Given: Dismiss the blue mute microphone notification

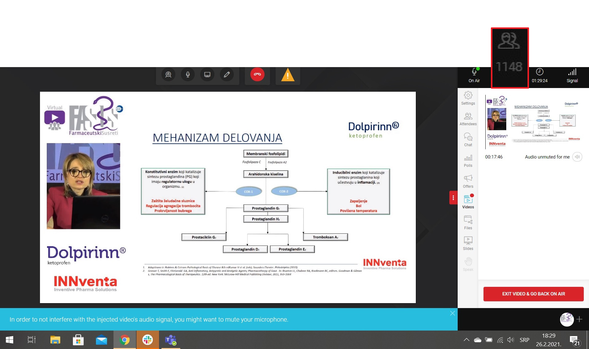Looking at the screenshot, I should (x=452, y=313).
